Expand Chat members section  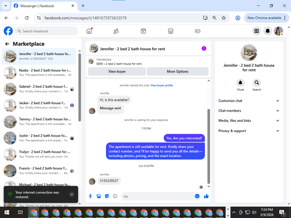[249, 110]
